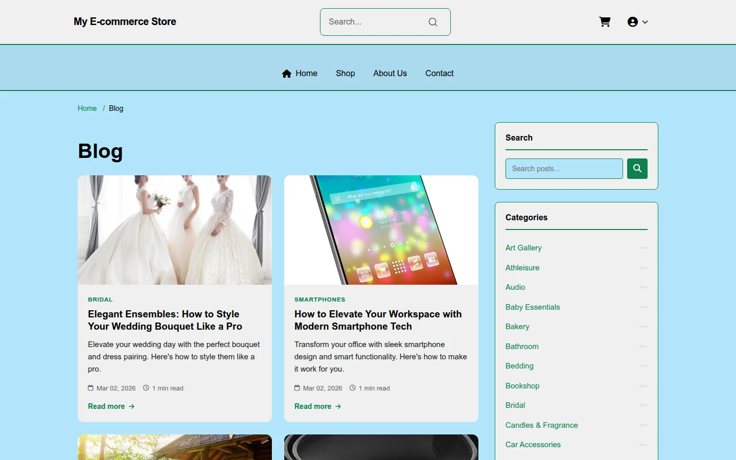Image resolution: width=736 pixels, height=460 pixels.
Task: Click the arrow beside the Bridal post's Read more
Action: (132, 406)
